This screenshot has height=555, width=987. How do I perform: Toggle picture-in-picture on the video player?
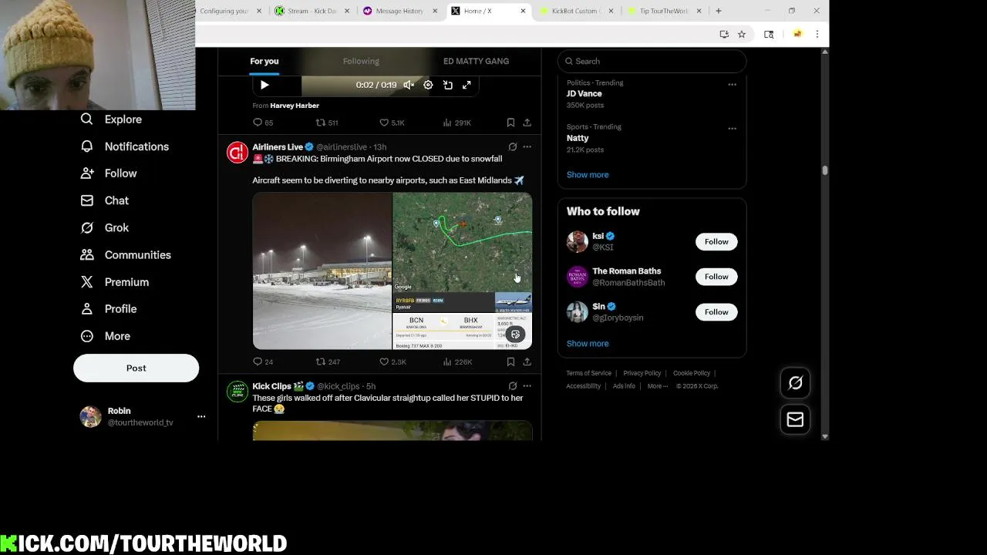pyautogui.click(x=448, y=85)
